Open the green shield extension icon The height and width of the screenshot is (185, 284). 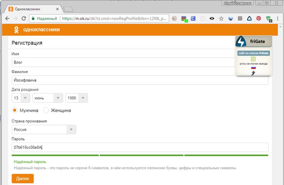[269, 19]
